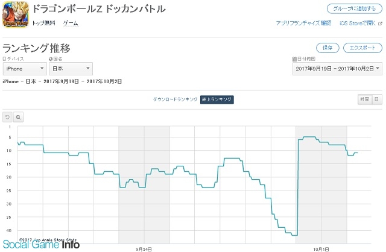Click the calendar icon next to 日付範囲 label

point(294,59)
